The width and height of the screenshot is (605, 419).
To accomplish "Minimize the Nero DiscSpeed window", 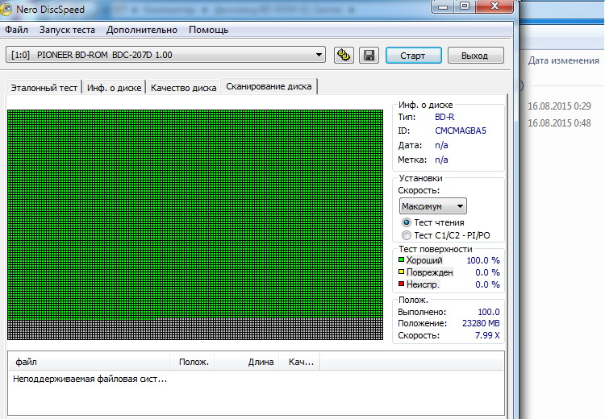I will point(443,6).
